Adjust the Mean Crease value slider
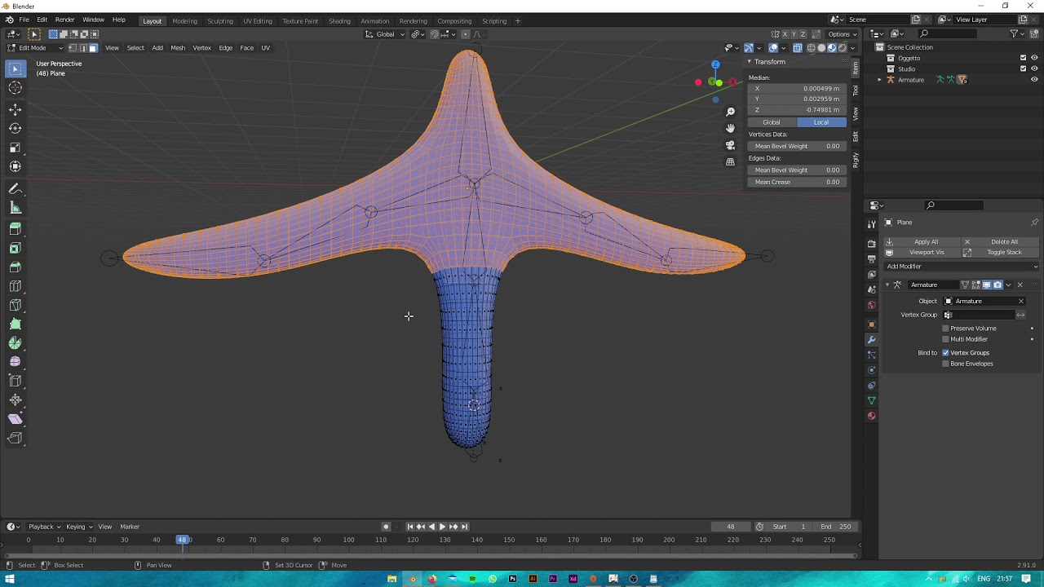 point(797,183)
